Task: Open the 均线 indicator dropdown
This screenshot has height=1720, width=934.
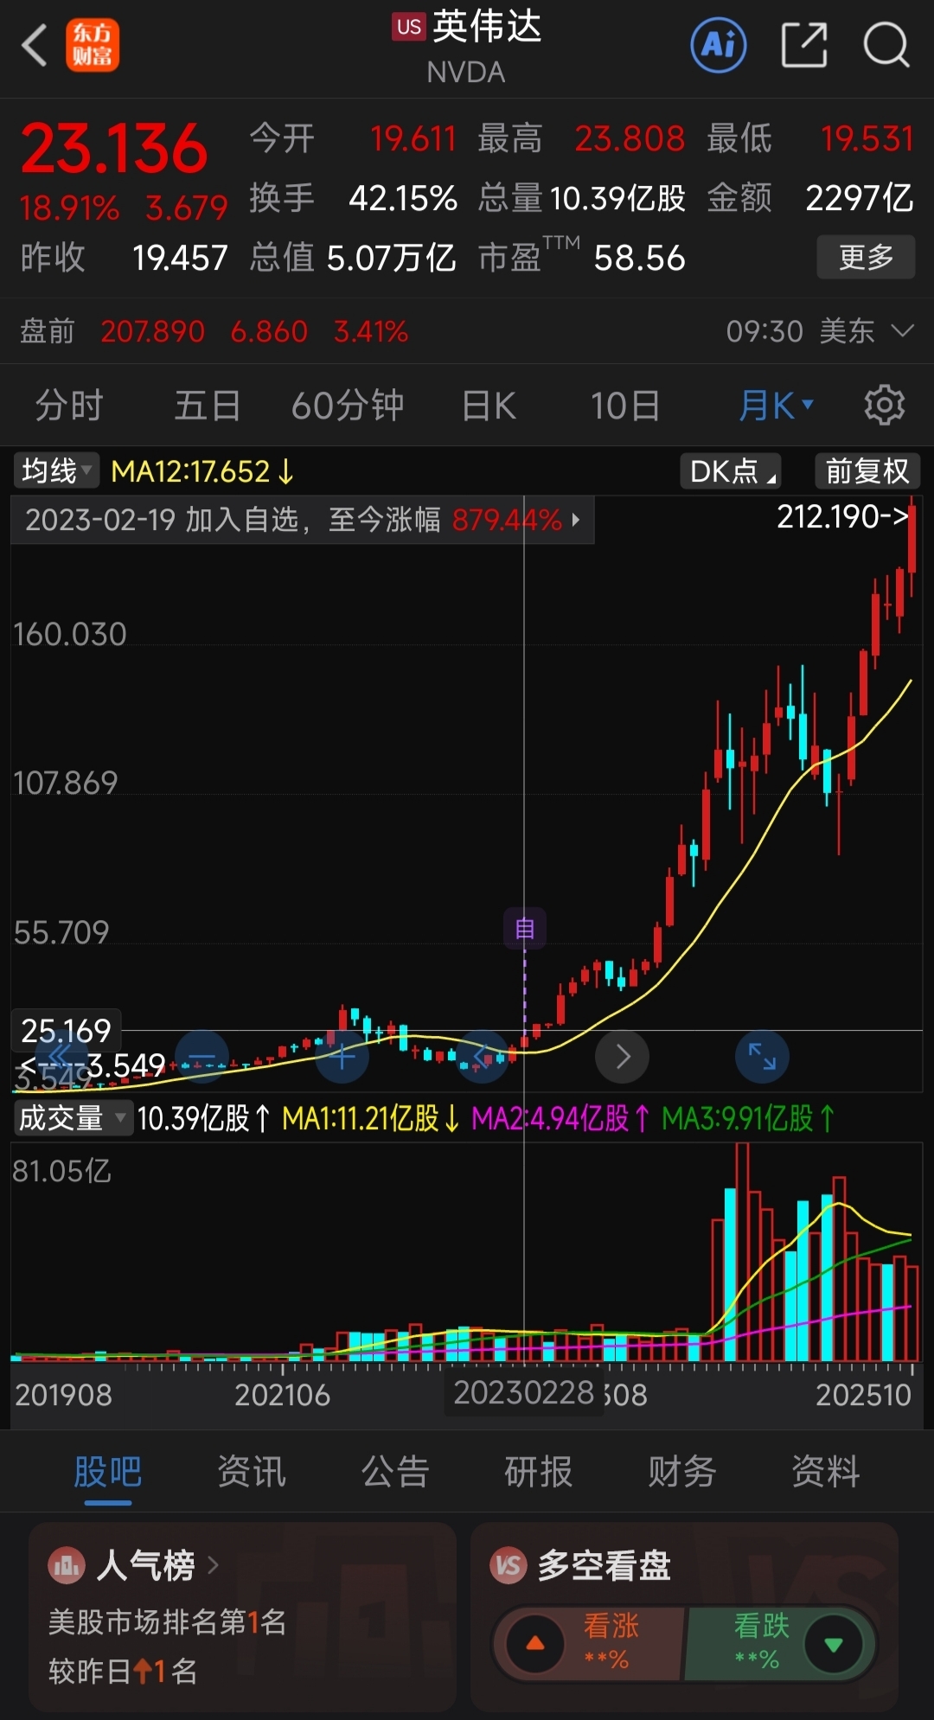Action: pos(56,471)
